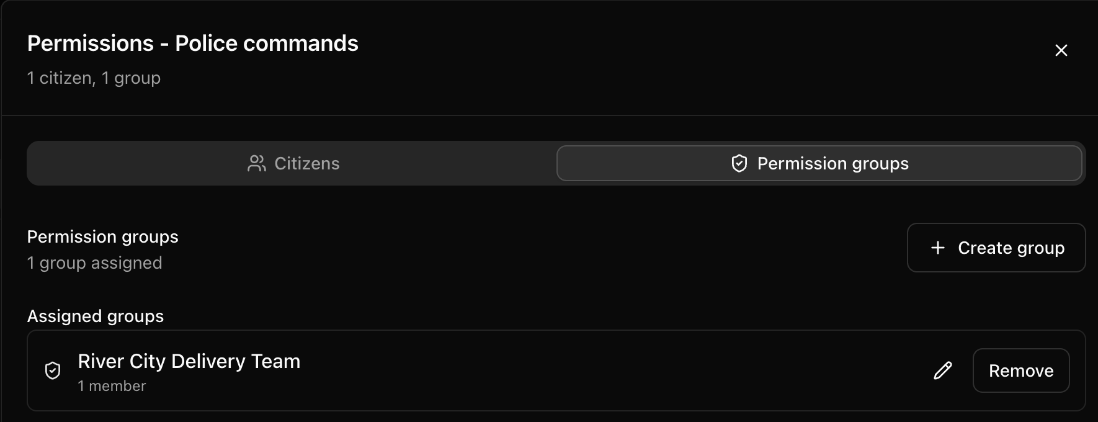Click the 'Permissions - Police commands' title
The height and width of the screenshot is (422, 1098).
click(193, 43)
